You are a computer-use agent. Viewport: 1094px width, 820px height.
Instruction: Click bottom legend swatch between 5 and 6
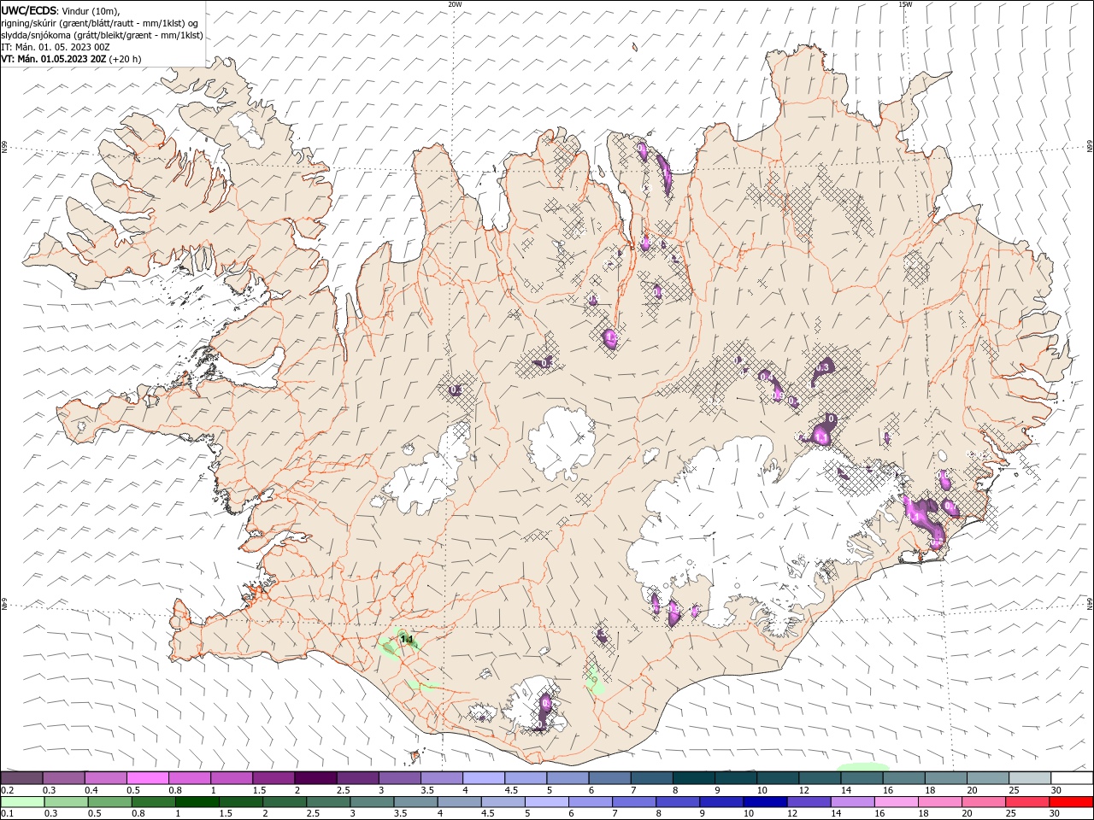point(546,802)
